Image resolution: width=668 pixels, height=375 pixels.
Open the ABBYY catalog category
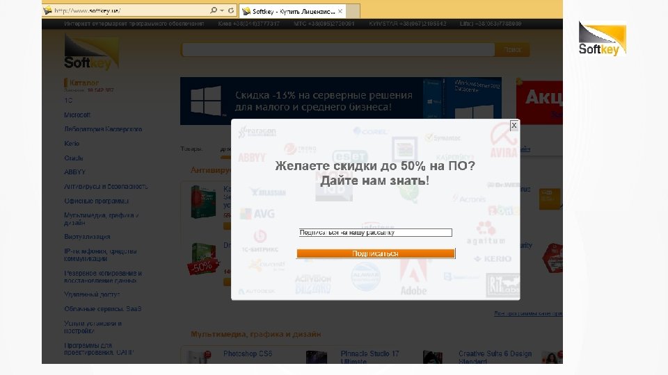pyautogui.click(x=74, y=172)
